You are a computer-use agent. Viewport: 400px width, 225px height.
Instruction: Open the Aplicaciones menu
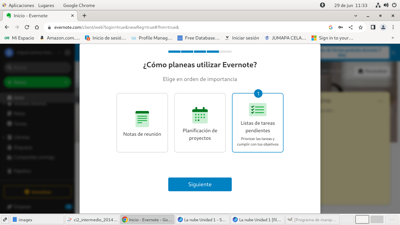[21, 5]
